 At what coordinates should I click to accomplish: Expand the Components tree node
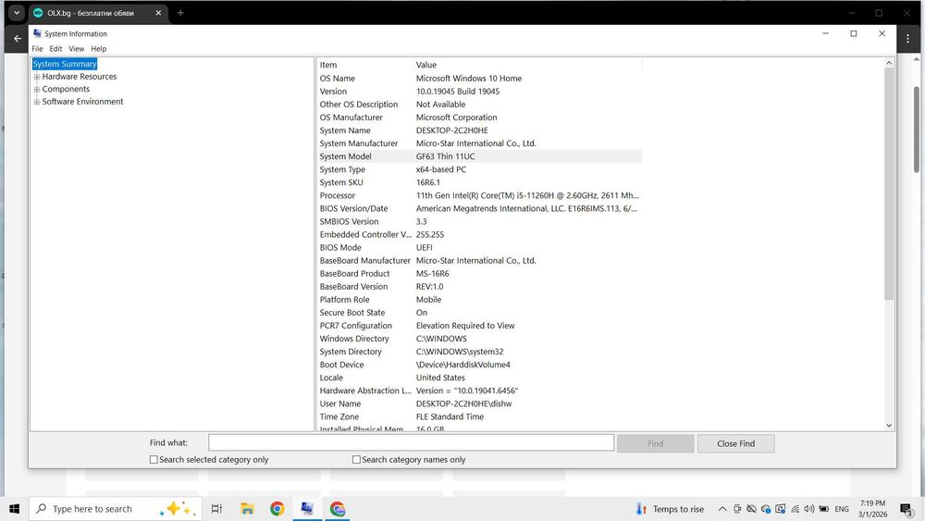tap(37, 89)
